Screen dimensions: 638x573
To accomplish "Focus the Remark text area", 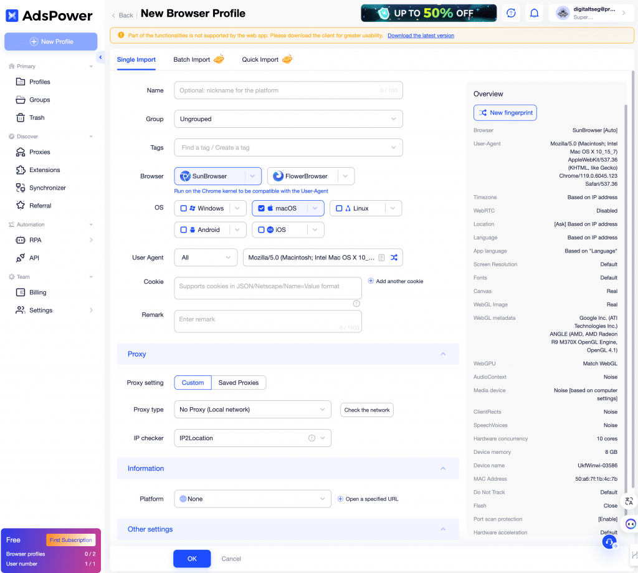I will coord(268,322).
